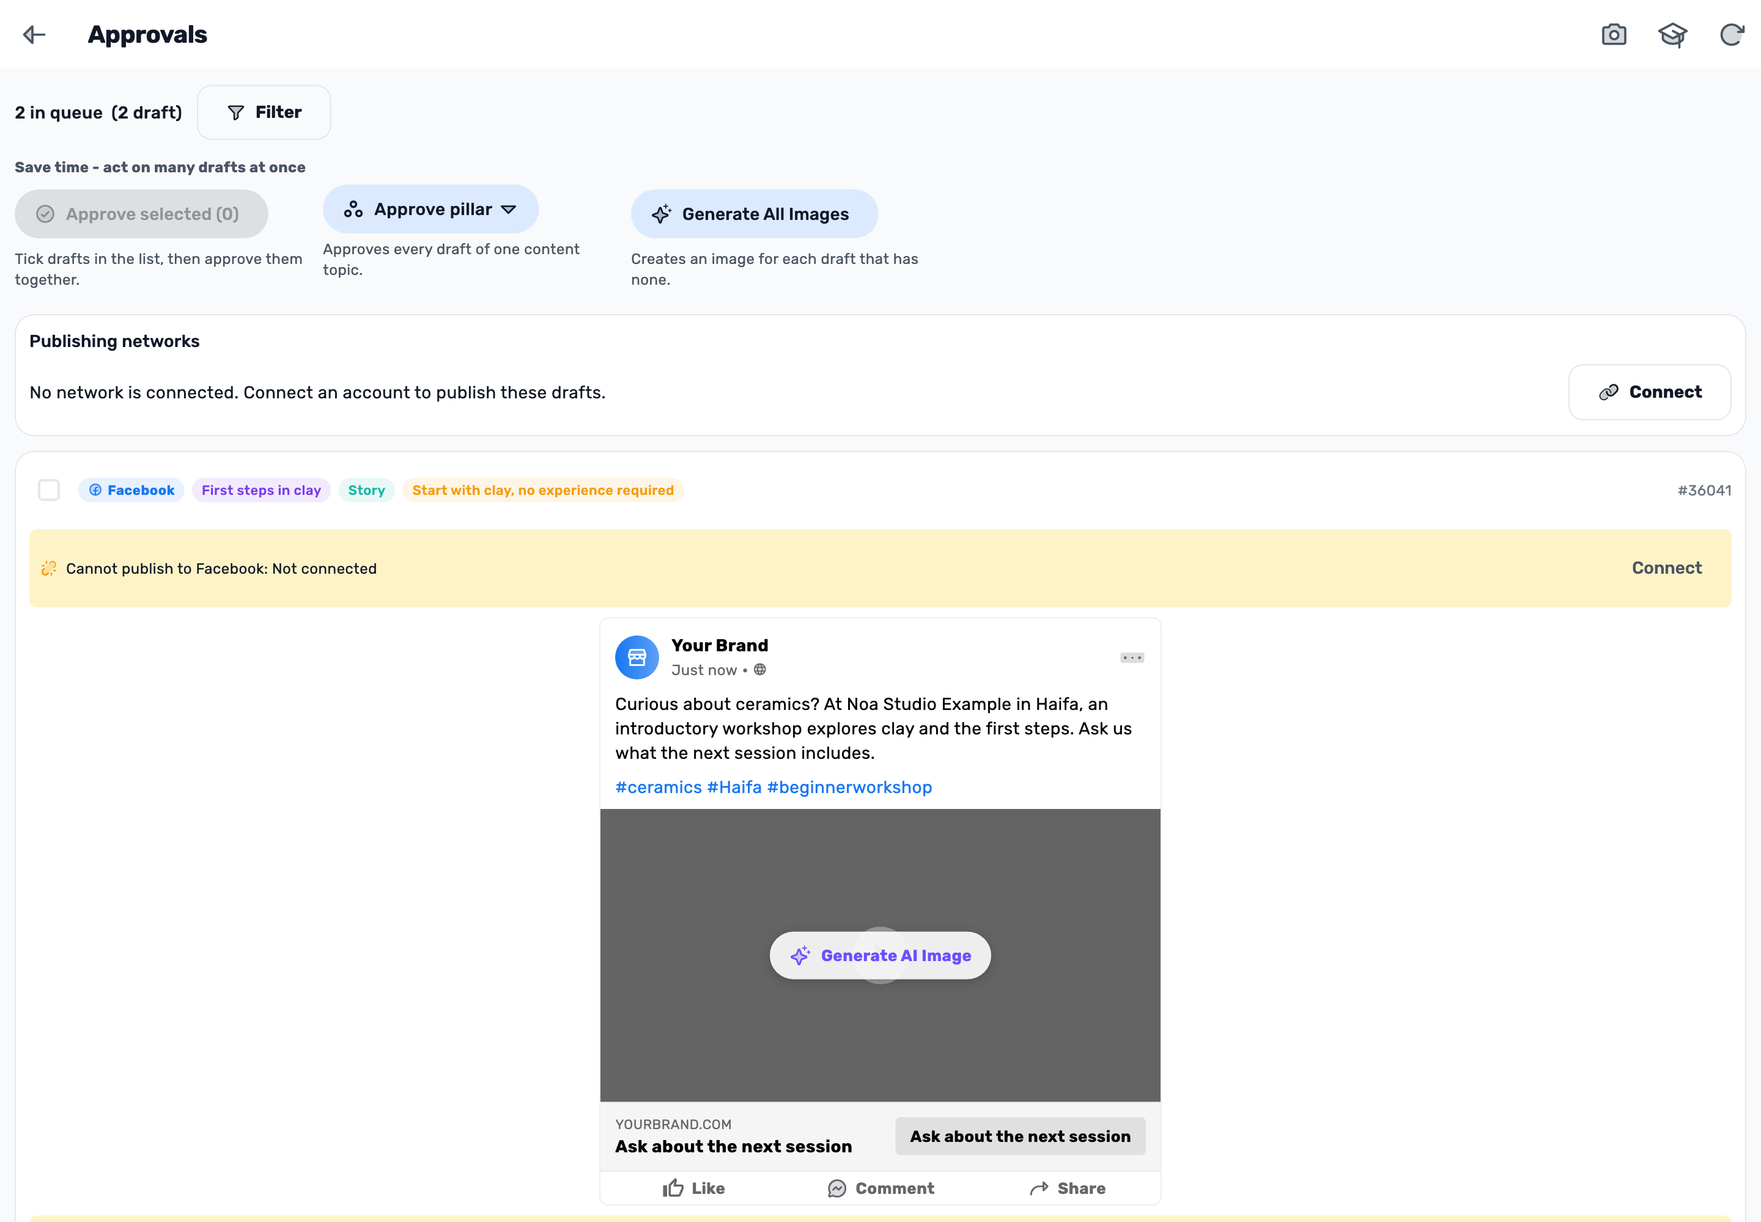Click Like on the post preview
The image size is (1761, 1222).
(x=693, y=1188)
